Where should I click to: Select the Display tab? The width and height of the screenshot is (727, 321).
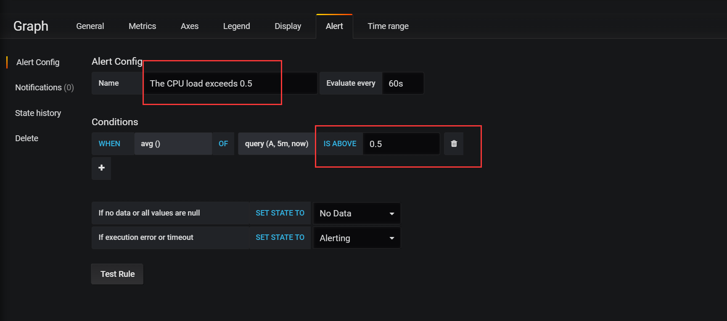point(288,26)
